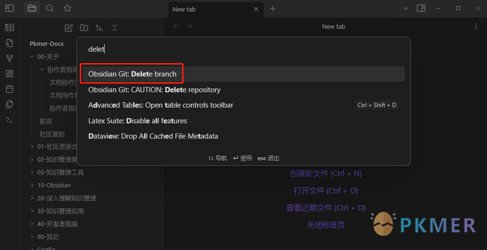
Task: Select Dataview: Drop All Cached File Metadata
Action: tap(244, 136)
